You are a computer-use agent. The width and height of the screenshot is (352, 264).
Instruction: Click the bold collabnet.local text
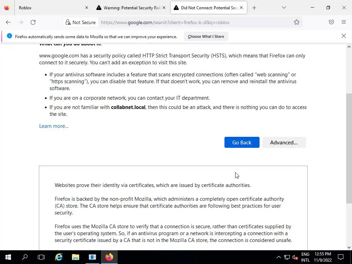click(x=128, y=107)
